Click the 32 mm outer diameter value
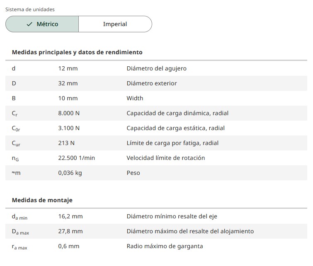313x266 pixels. click(x=68, y=83)
